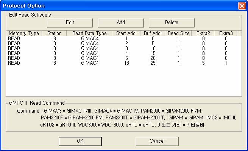Viewport: 248px width, 151px height.
Task: Click GIMAC4 in the Buf Addr 10 row
Action: [x=90, y=48]
